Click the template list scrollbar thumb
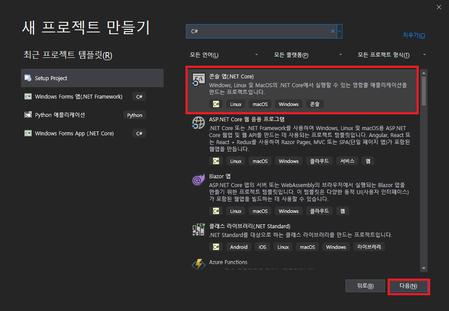 (424, 91)
